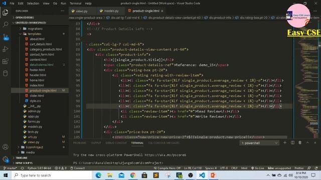
Task: Toggle Compile Hero Off in status bar
Action: point(167,168)
